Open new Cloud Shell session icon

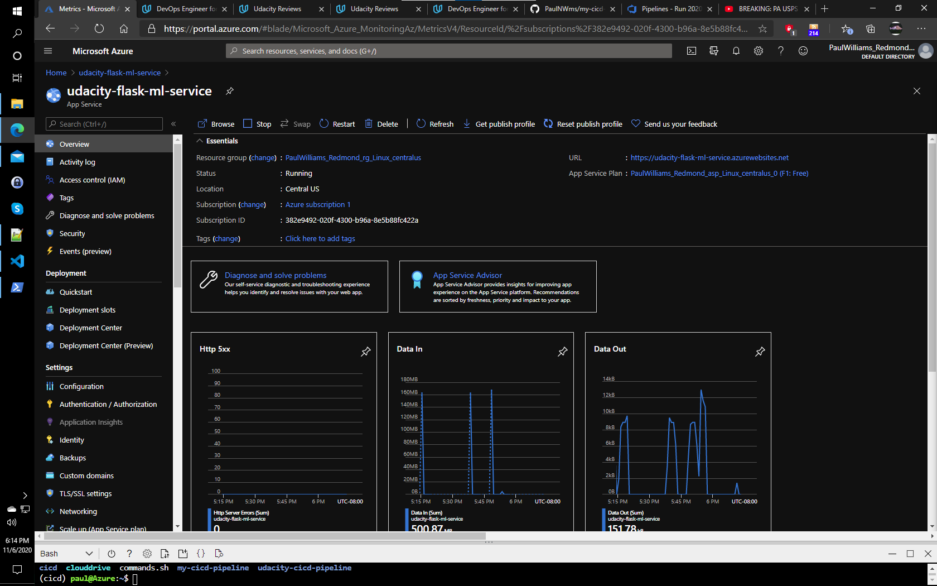(183, 554)
